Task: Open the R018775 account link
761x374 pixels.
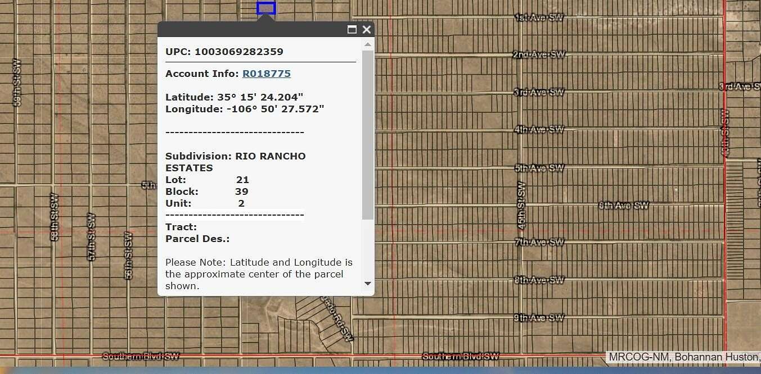Action: tap(266, 73)
